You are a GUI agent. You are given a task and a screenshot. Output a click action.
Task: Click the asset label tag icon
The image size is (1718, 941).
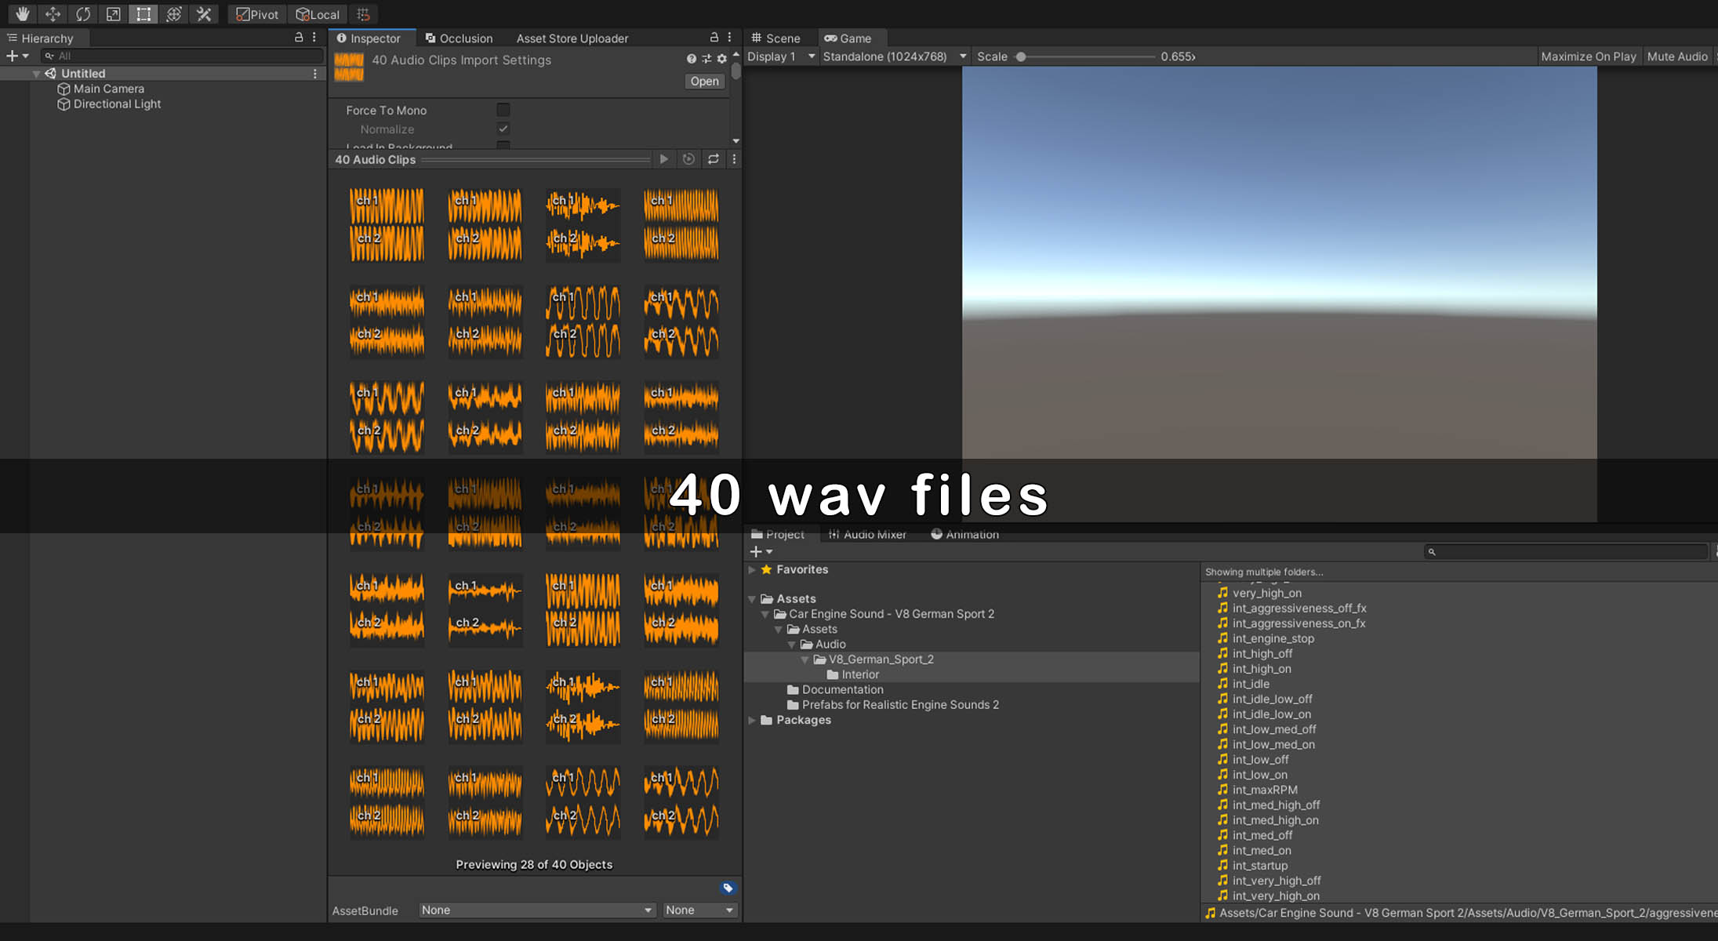click(728, 888)
